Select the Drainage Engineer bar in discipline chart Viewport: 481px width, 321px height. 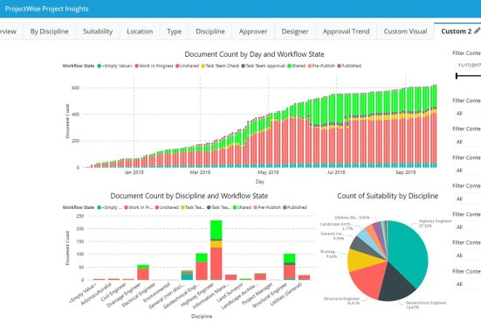click(143, 272)
